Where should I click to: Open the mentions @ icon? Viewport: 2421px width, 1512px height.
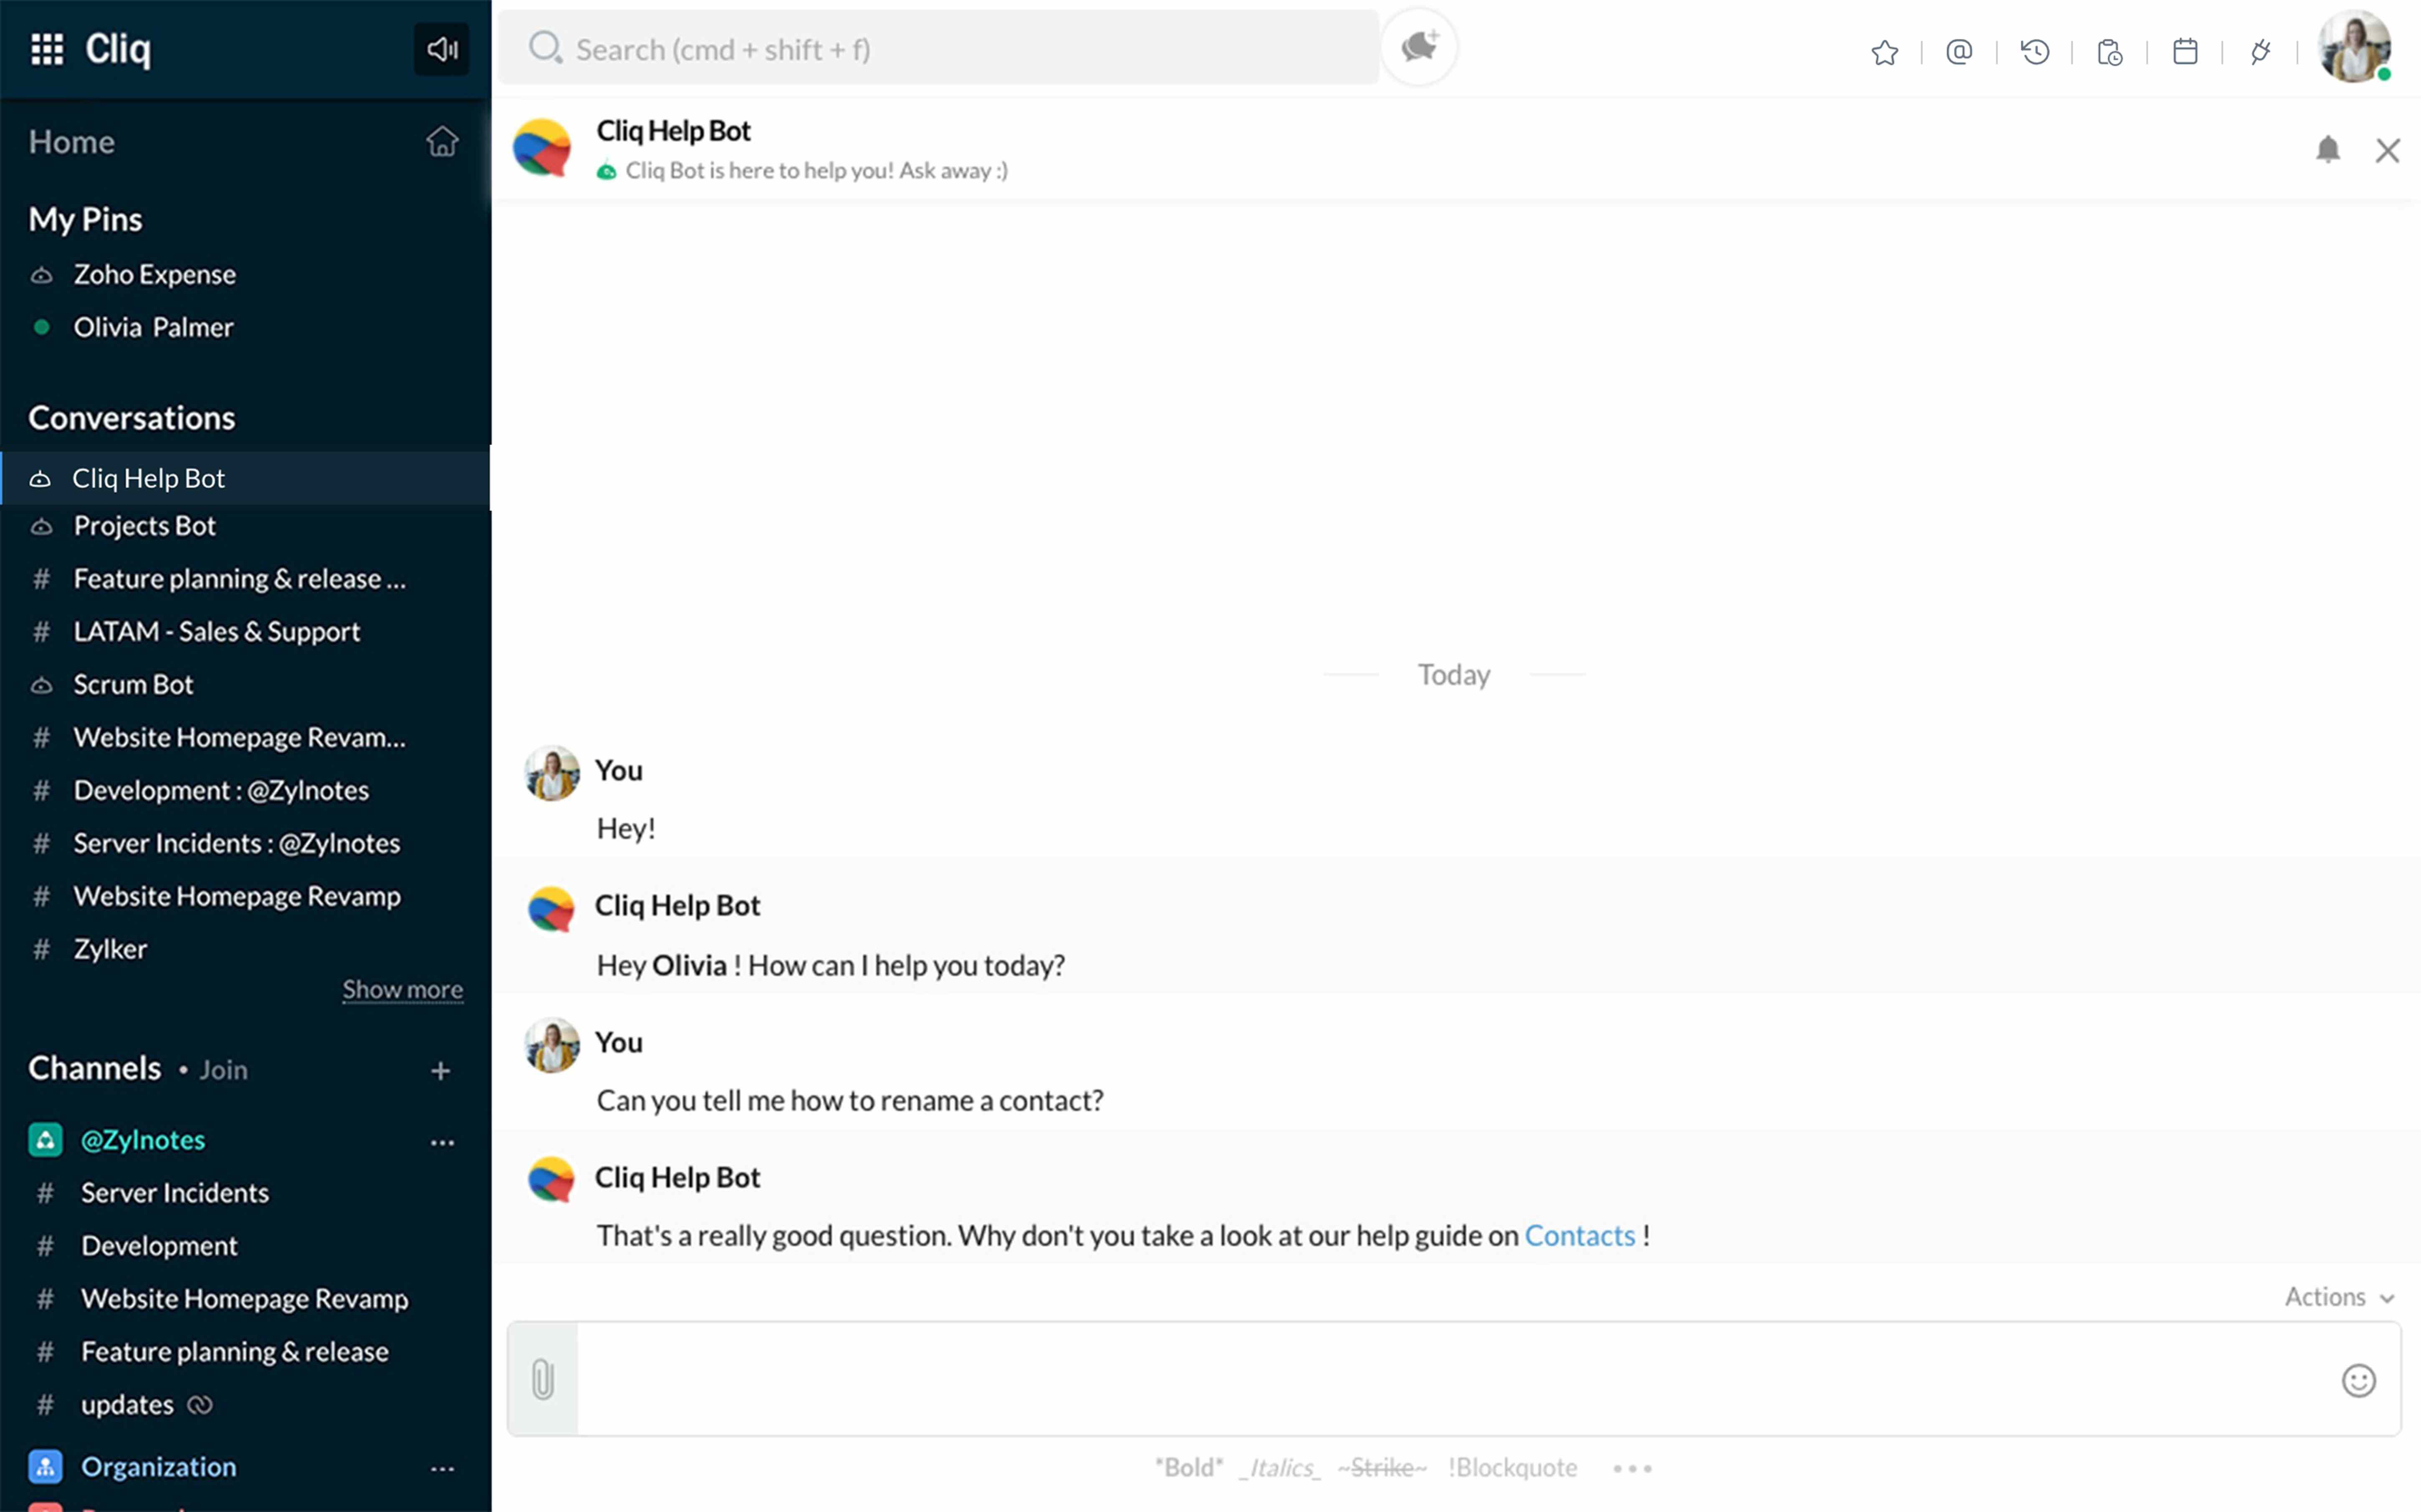click(1959, 52)
